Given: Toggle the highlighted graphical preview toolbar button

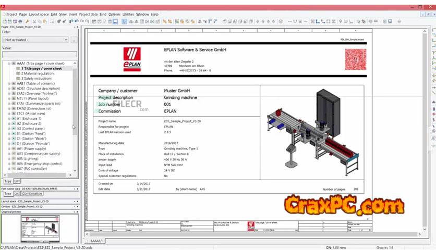Looking at the screenshot, I should tap(115, 21).
